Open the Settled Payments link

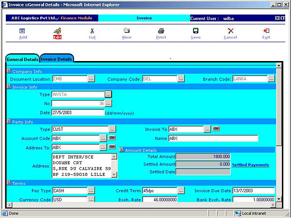tap(250, 165)
